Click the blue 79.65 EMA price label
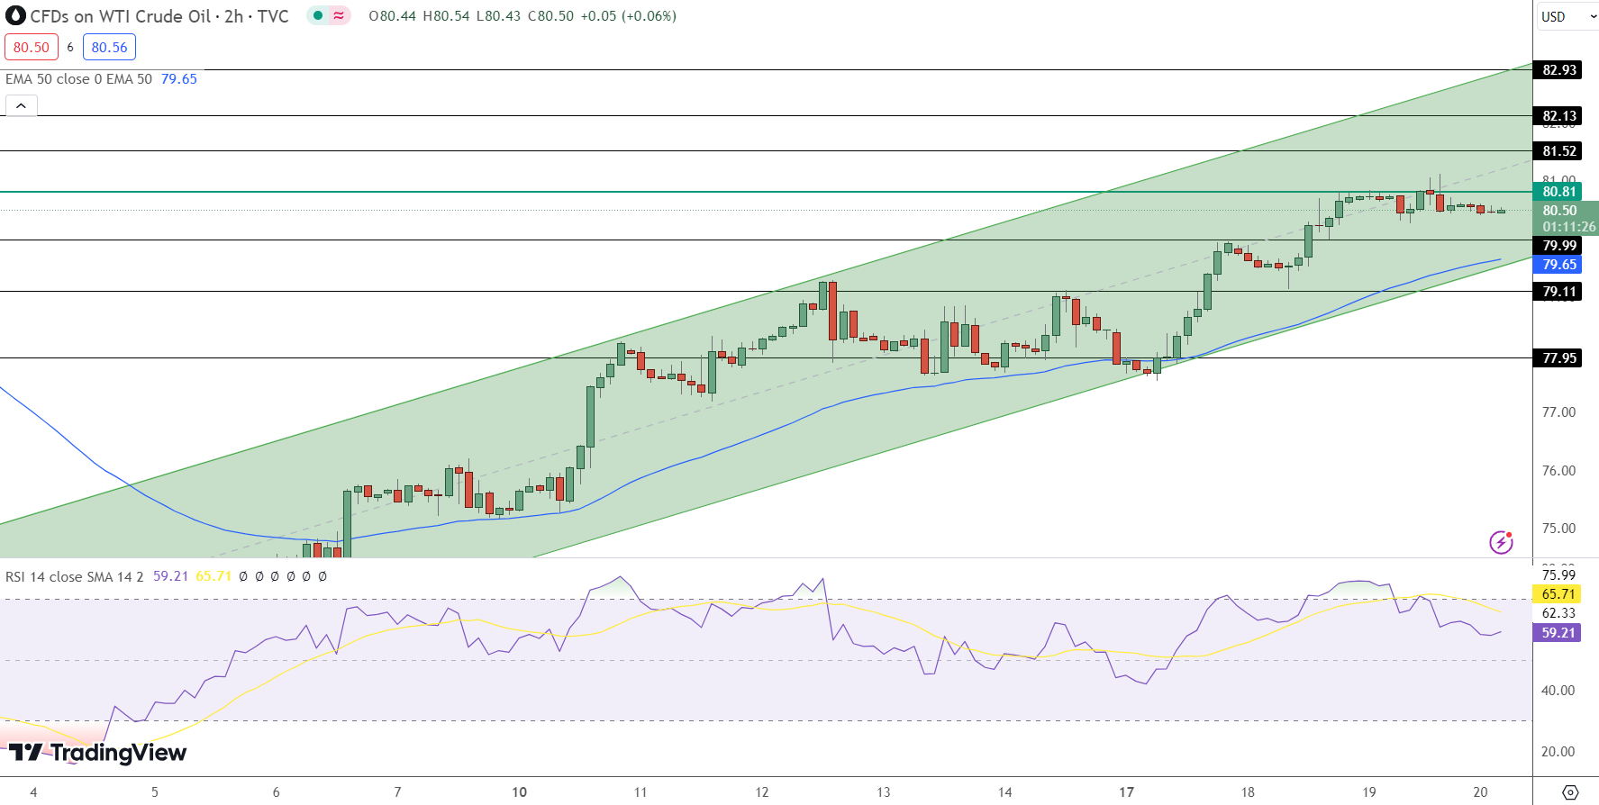Screen dimensions: 1599x805 [1558, 265]
